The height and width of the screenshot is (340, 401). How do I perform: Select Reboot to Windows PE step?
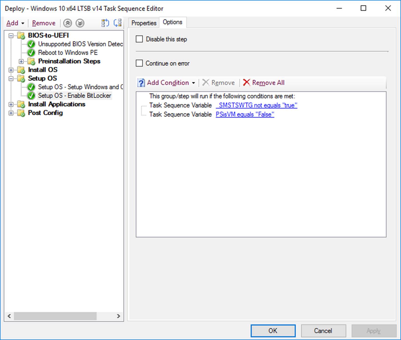[x=68, y=53]
